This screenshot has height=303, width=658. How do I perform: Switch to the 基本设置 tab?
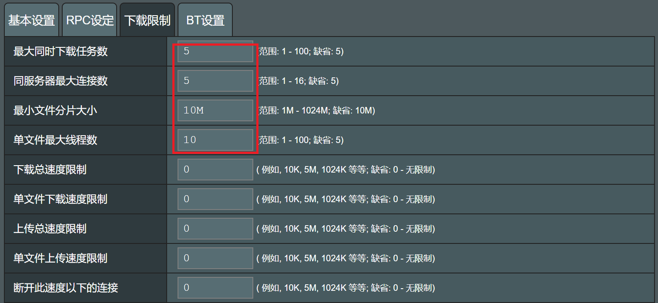coord(31,20)
